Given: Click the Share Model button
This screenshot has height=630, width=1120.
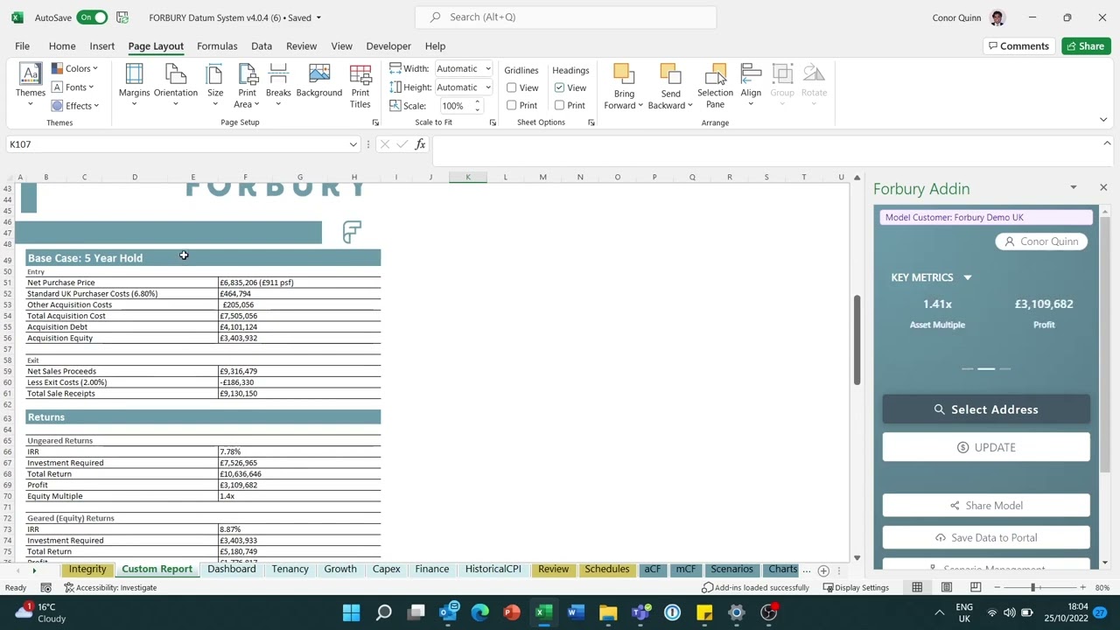Looking at the screenshot, I should point(986,505).
